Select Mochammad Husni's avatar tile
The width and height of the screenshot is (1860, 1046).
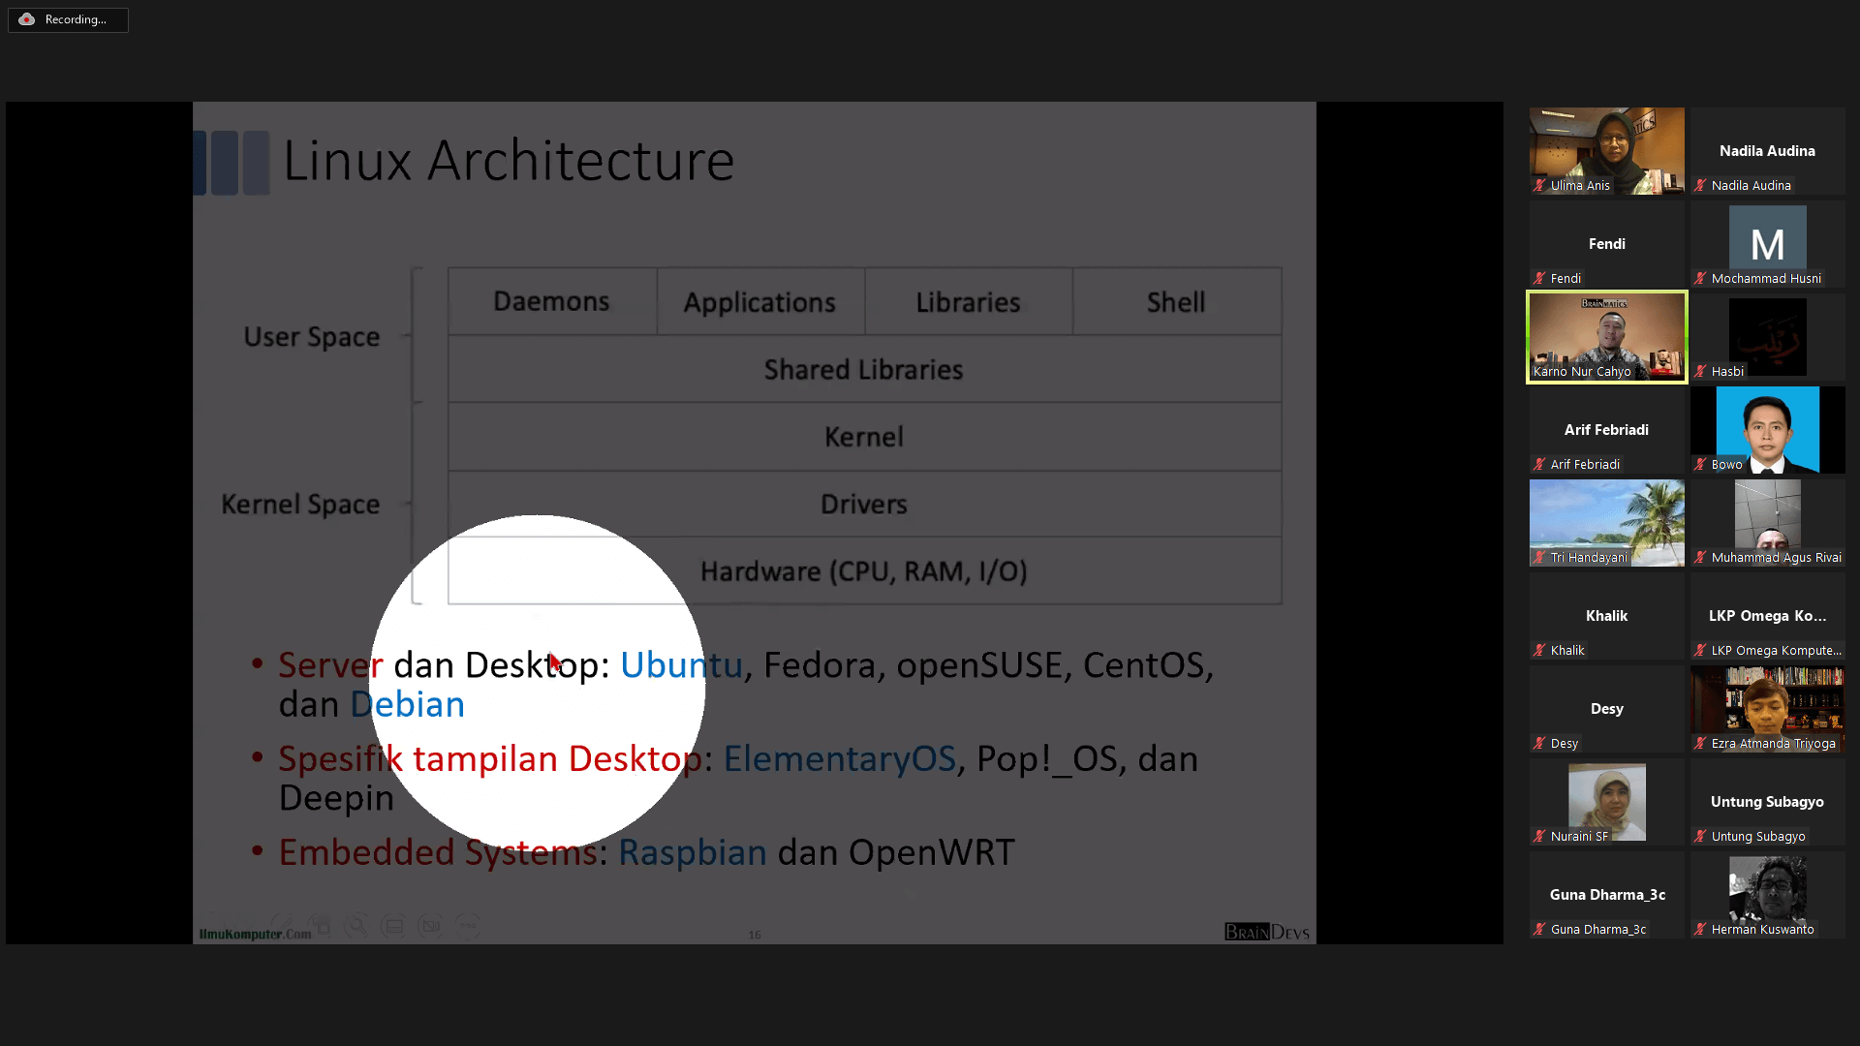(1767, 237)
